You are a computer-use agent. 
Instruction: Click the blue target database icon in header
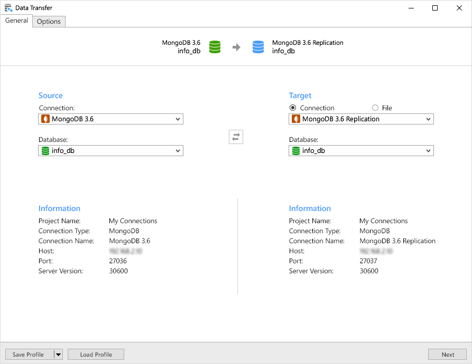258,47
